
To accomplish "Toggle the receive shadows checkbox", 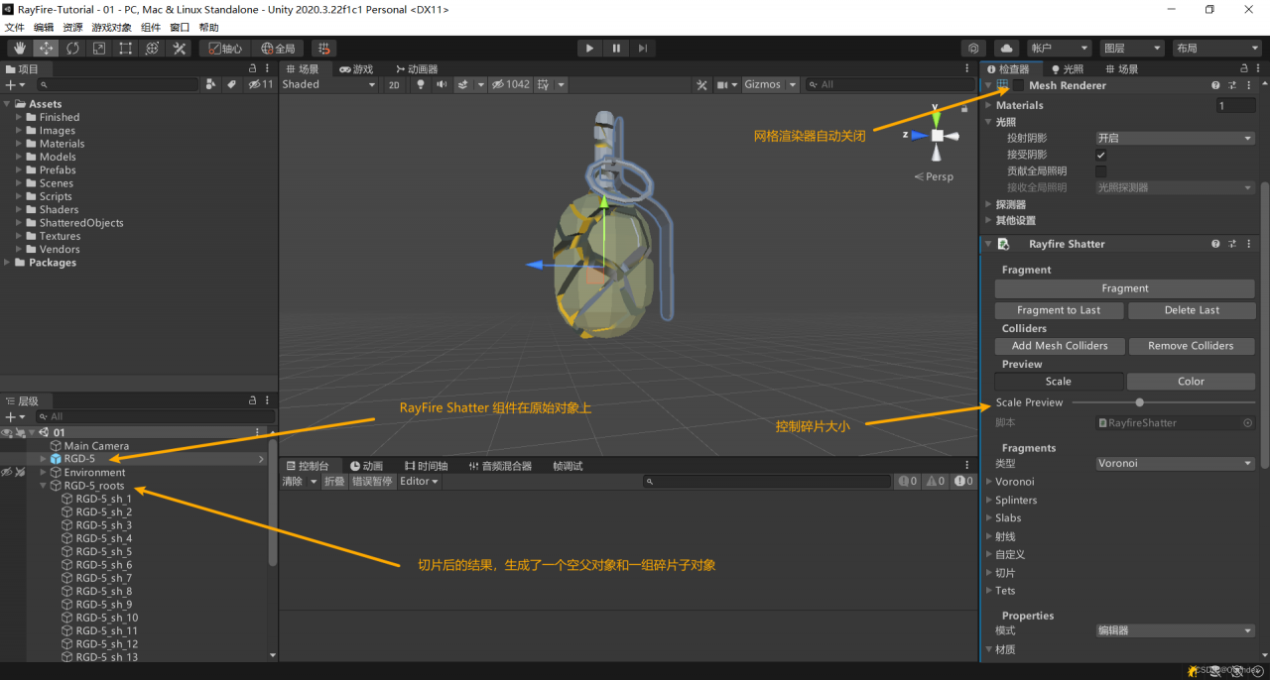I will pos(1100,155).
